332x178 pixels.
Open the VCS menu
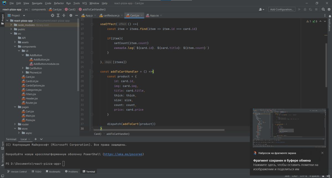click(84, 3)
